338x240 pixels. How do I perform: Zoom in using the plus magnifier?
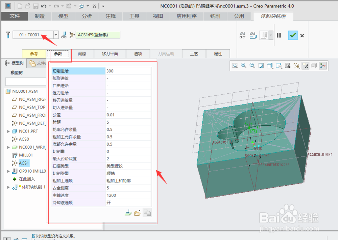244,66
